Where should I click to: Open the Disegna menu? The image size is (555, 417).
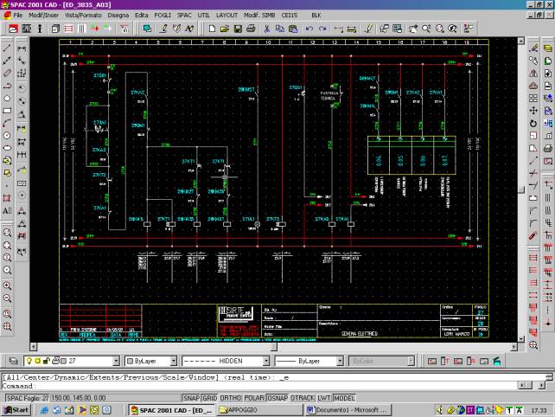(118, 16)
